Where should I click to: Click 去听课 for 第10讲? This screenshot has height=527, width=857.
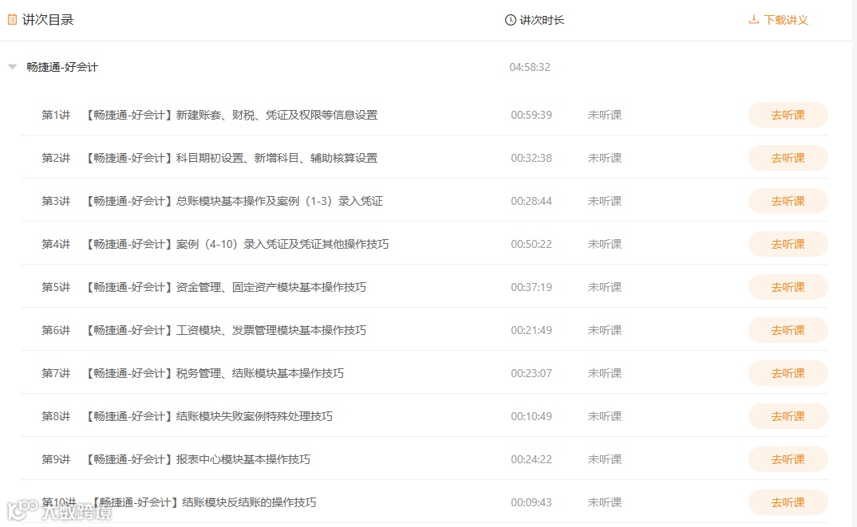point(788,502)
